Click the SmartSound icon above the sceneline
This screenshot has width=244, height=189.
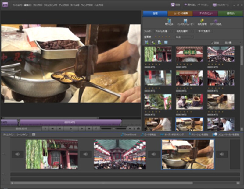(x=122, y=134)
